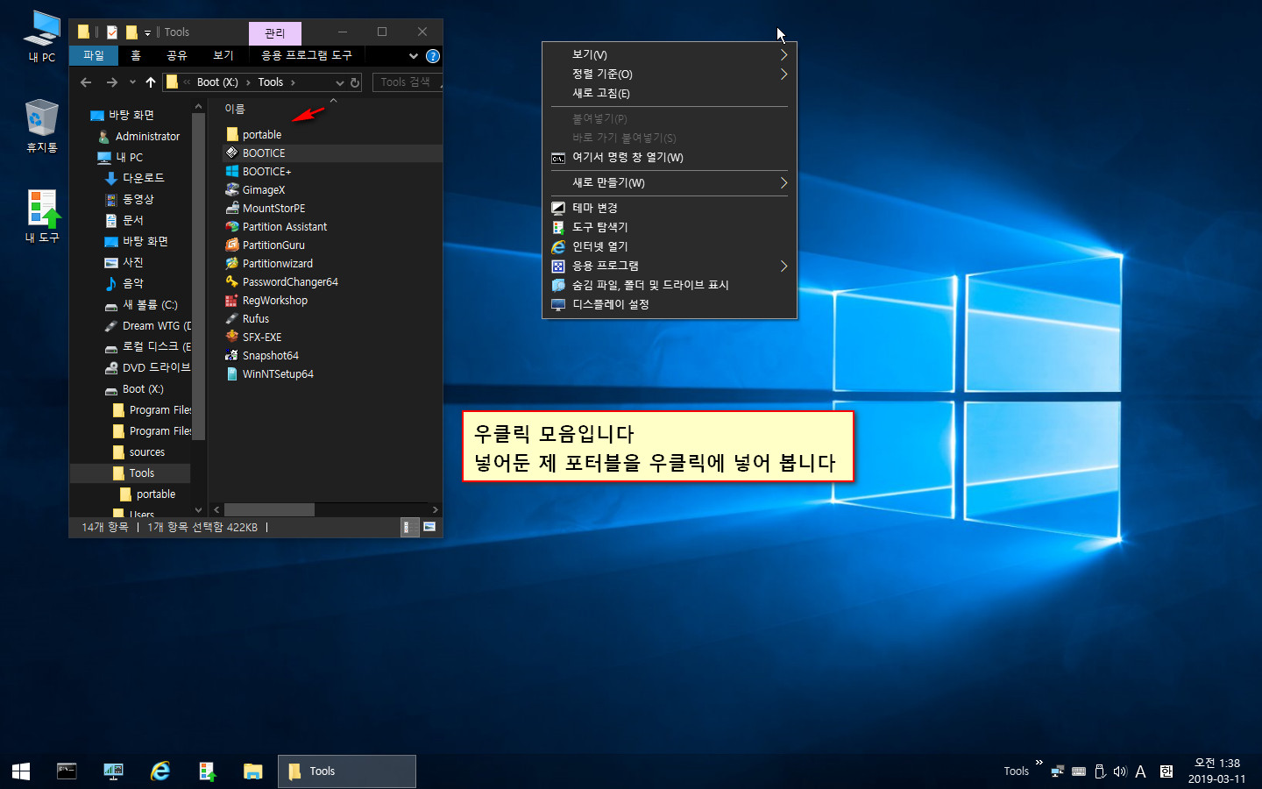Click the Boot (X:) breadcrumb
The width and height of the screenshot is (1262, 789).
click(217, 82)
